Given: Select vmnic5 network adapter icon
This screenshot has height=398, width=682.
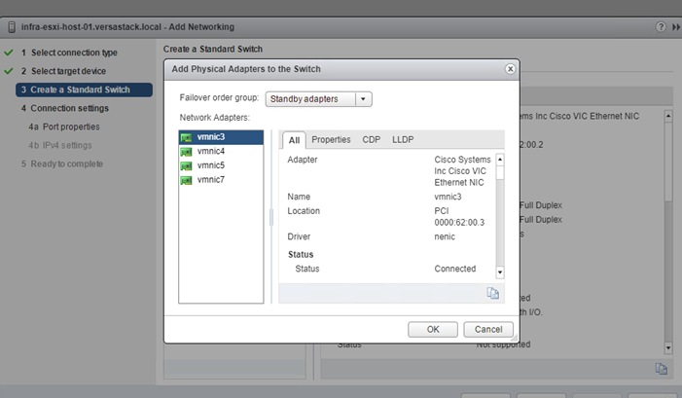Looking at the screenshot, I should pyautogui.click(x=186, y=166).
